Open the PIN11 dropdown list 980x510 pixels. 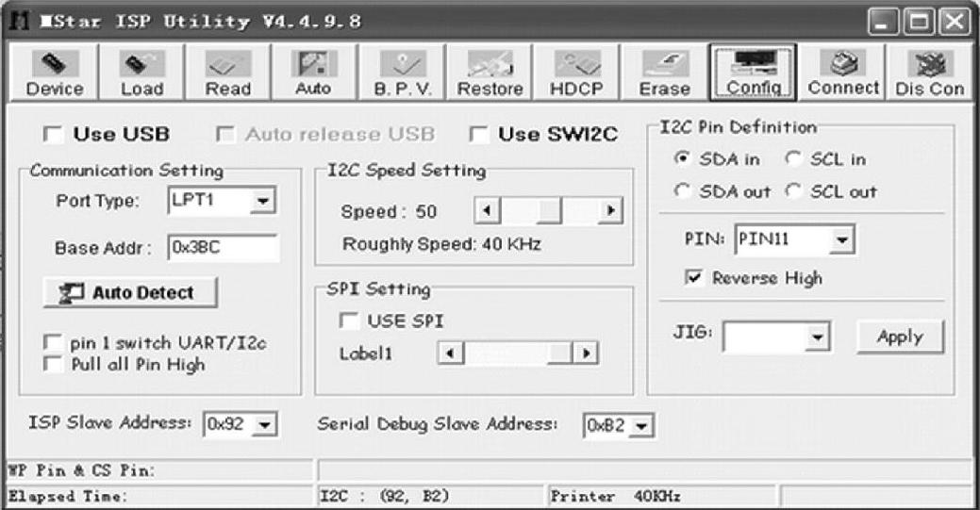tap(842, 240)
